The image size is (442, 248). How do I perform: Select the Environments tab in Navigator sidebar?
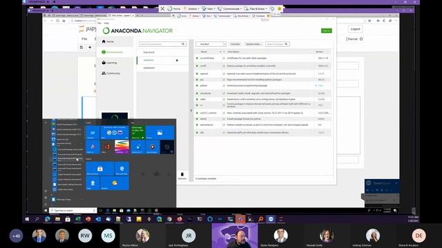[x=113, y=52]
